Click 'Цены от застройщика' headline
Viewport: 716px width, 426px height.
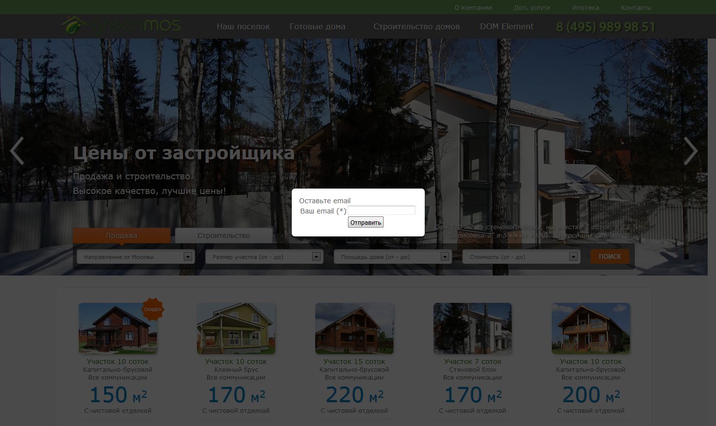[184, 153]
